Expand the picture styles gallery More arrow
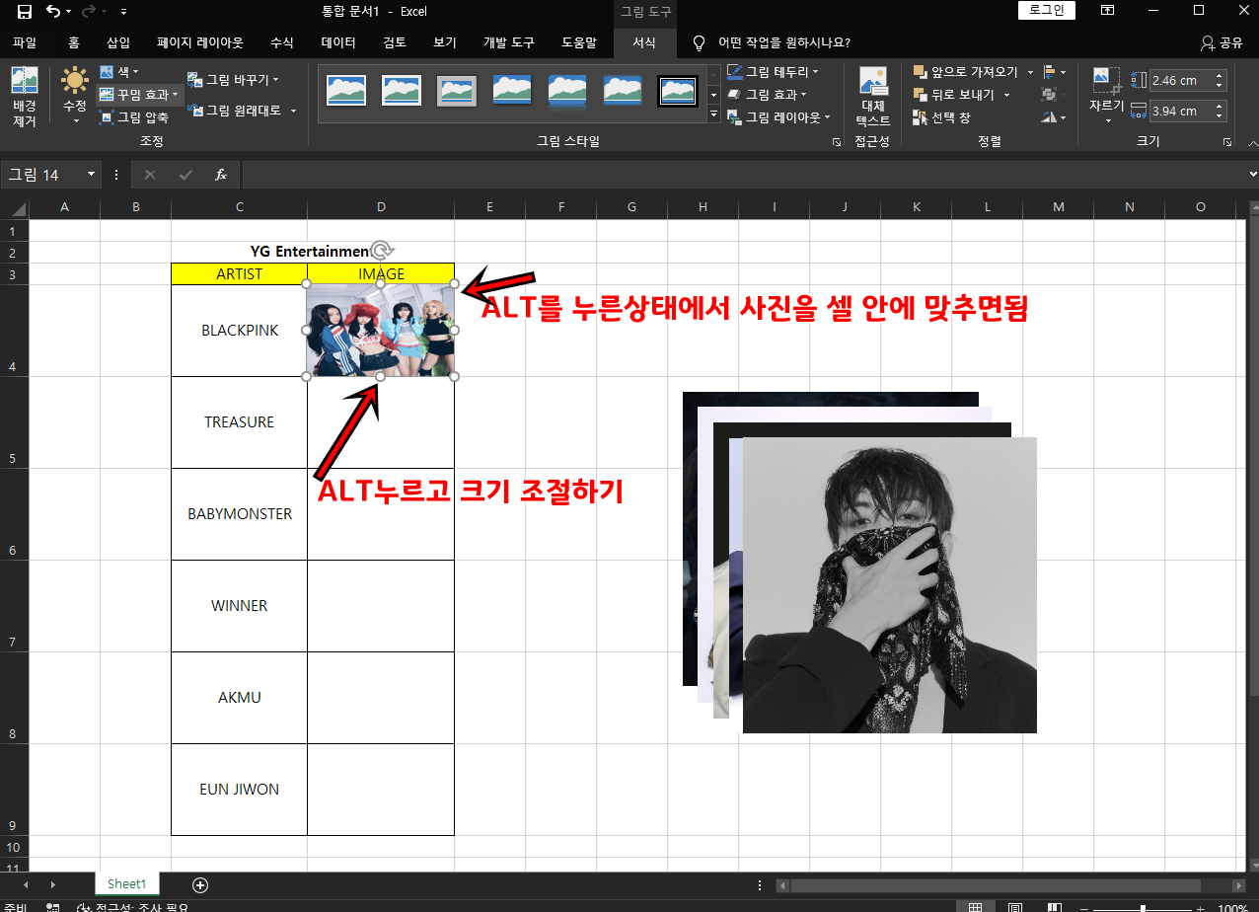 [714, 114]
